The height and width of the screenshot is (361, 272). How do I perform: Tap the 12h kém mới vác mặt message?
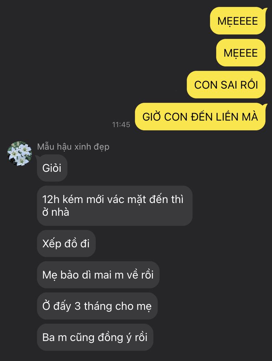(x=115, y=206)
